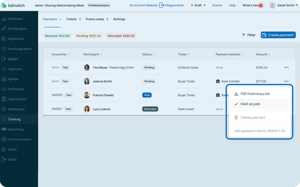
Task: Click the Paid status badge for Francis Otwald
Action: pyautogui.click(x=147, y=95)
